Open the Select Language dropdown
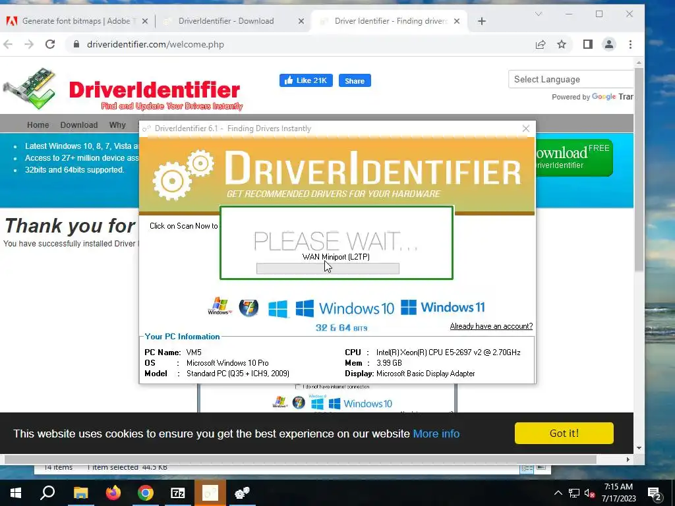The width and height of the screenshot is (675, 506). (571, 79)
